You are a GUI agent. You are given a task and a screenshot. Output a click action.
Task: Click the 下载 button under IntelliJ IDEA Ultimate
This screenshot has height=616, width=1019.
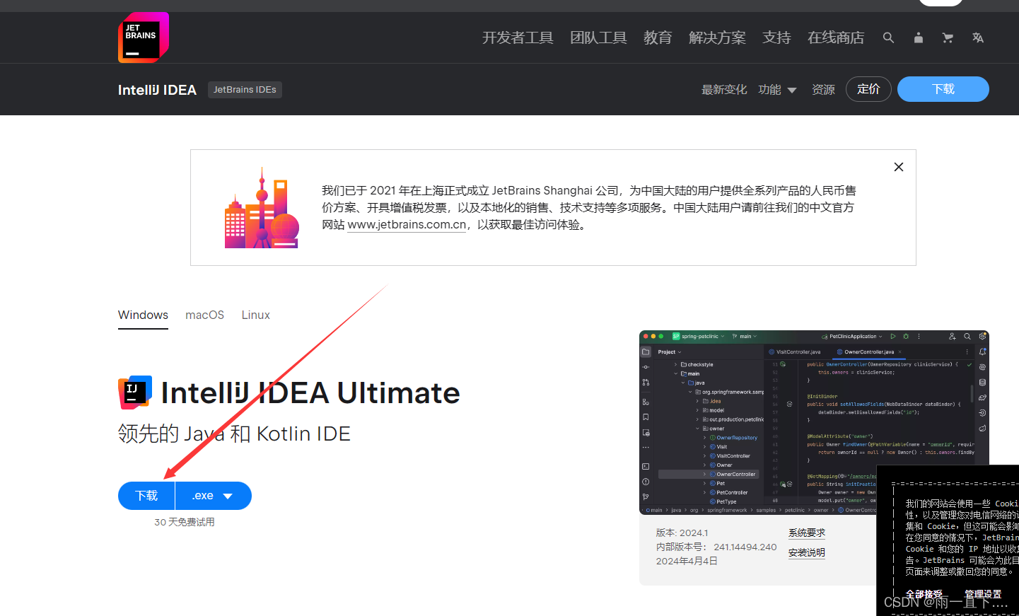point(146,496)
